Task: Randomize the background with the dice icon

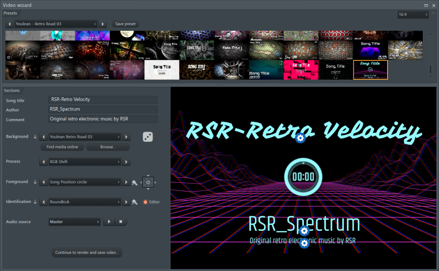Action: [x=148, y=137]
